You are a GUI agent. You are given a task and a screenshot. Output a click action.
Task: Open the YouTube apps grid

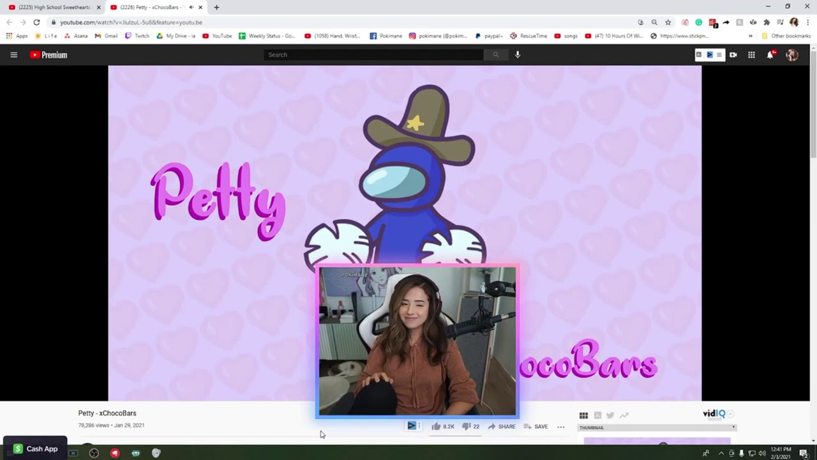(751, 55)
